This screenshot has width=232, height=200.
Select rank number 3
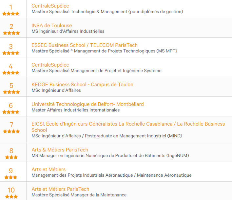pyautogui.click(x=11, y=47)
